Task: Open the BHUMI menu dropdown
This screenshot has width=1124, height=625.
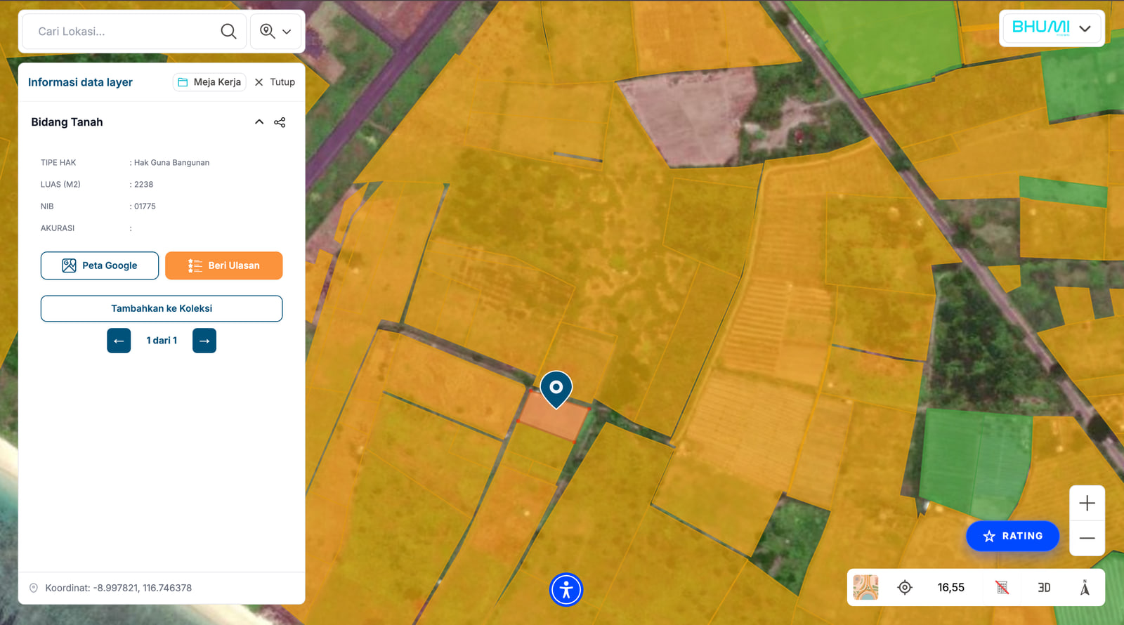Action: pos(1052,28)
